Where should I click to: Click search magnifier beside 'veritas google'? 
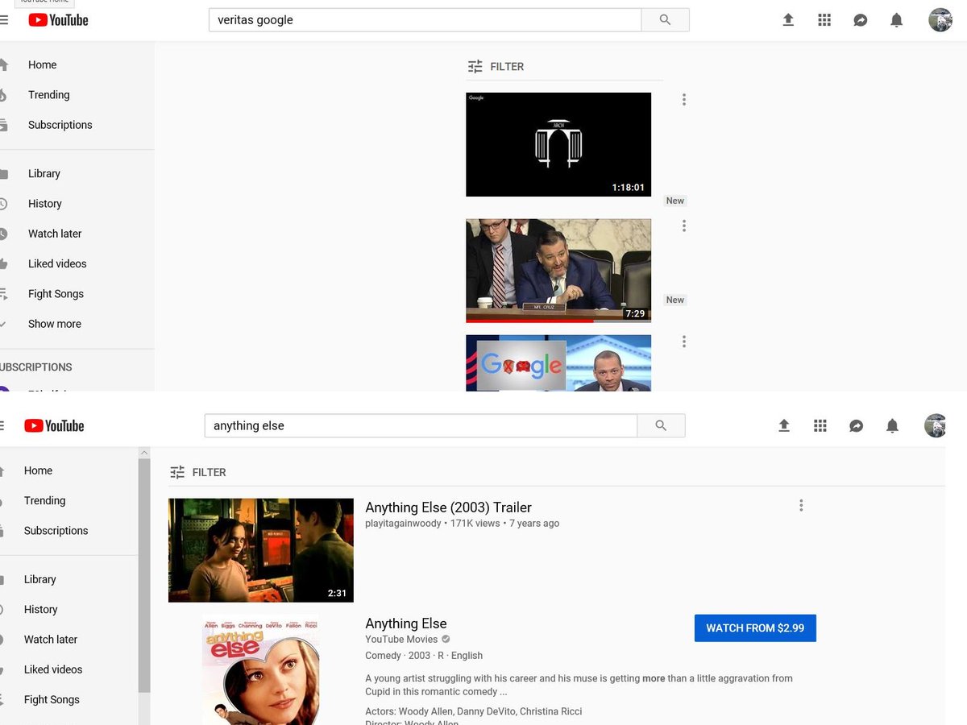(665, 20)
